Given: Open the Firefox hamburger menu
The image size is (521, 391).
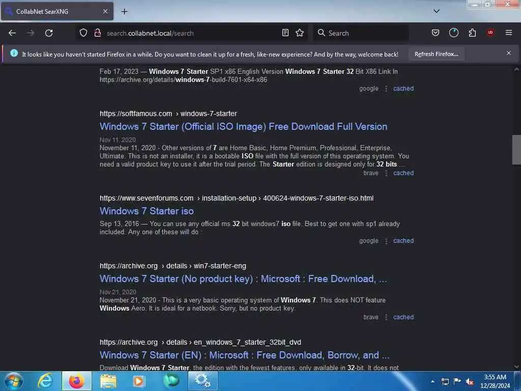Looking at the screenshot, I should coord(509,33).
